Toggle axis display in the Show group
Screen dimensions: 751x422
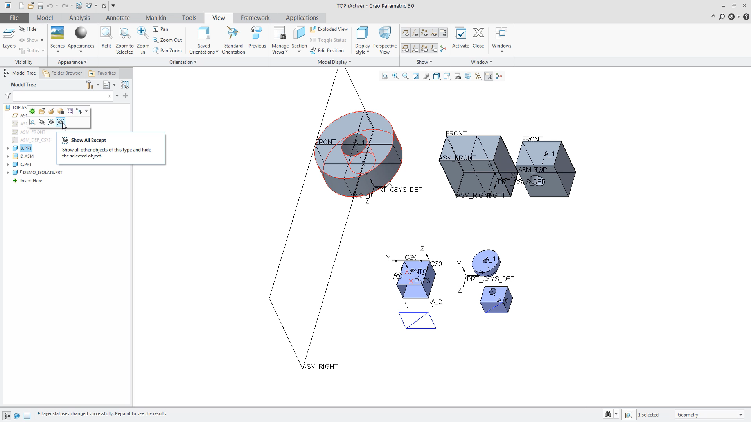click(415, 33)
